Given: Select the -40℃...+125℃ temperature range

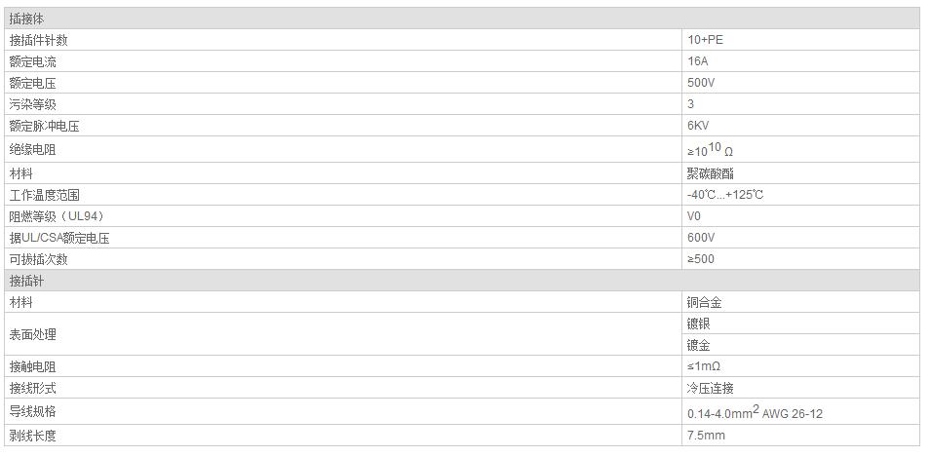Looking at the screenshot, I should (725, 195).
